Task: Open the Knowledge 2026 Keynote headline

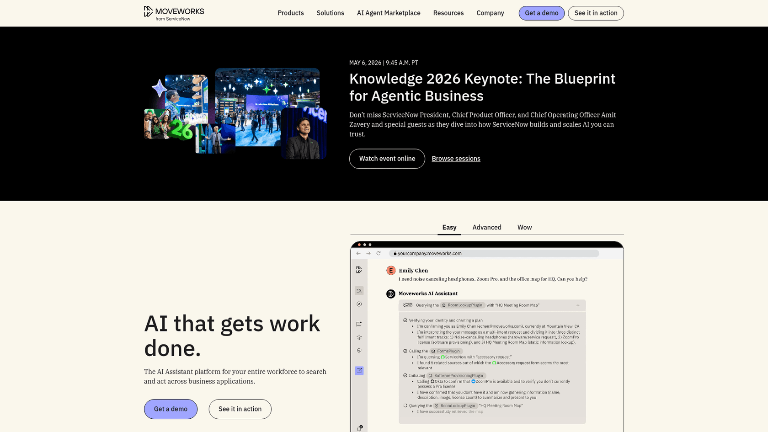Action: pos(482,87)
